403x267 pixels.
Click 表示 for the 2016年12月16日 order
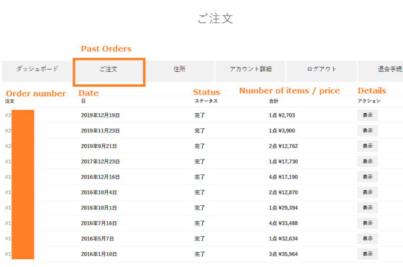click(367, 177)
